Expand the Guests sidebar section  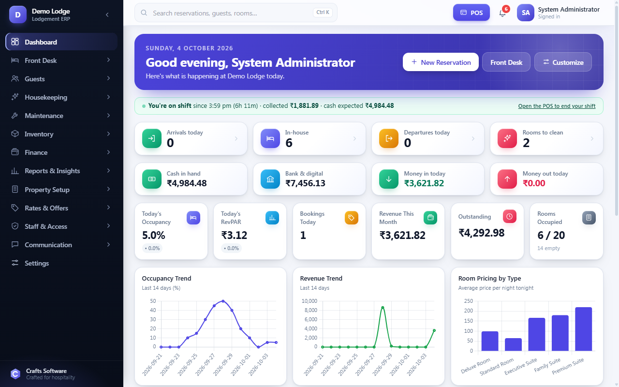pyautogui.click(x=61, y=79)
